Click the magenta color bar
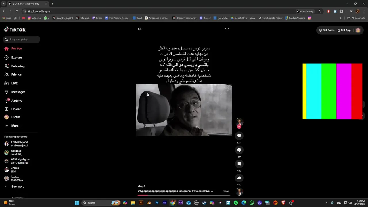368x207 pixels. pos(344,91)
